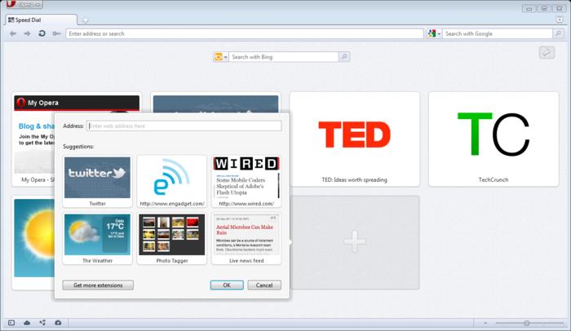The height and width of the screenshot is (331, 571).
Task: Open a new tab with plus icon
Action: (85, 20)
